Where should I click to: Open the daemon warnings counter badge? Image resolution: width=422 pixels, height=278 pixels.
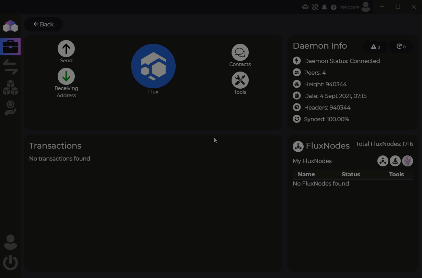pos(375,47)
